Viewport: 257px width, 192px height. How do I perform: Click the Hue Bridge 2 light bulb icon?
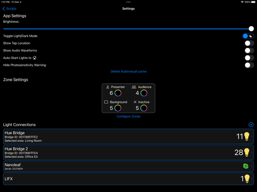(247, 153)
